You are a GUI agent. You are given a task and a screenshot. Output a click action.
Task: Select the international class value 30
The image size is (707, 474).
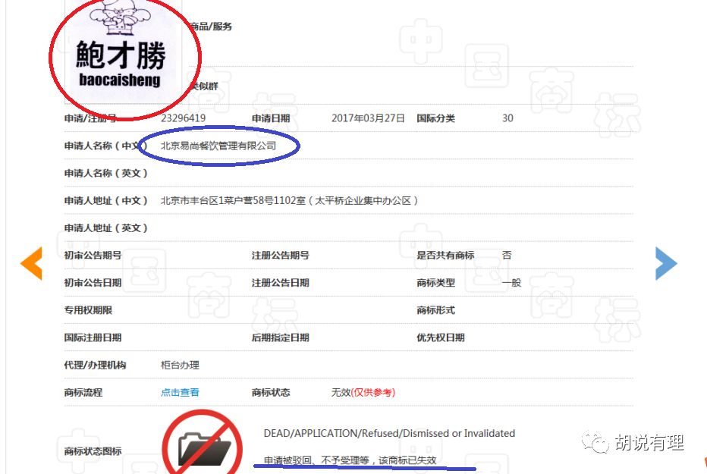coord(507,118)
